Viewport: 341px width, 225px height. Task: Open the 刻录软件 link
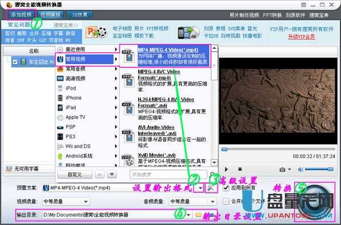(x=296, y=15)
